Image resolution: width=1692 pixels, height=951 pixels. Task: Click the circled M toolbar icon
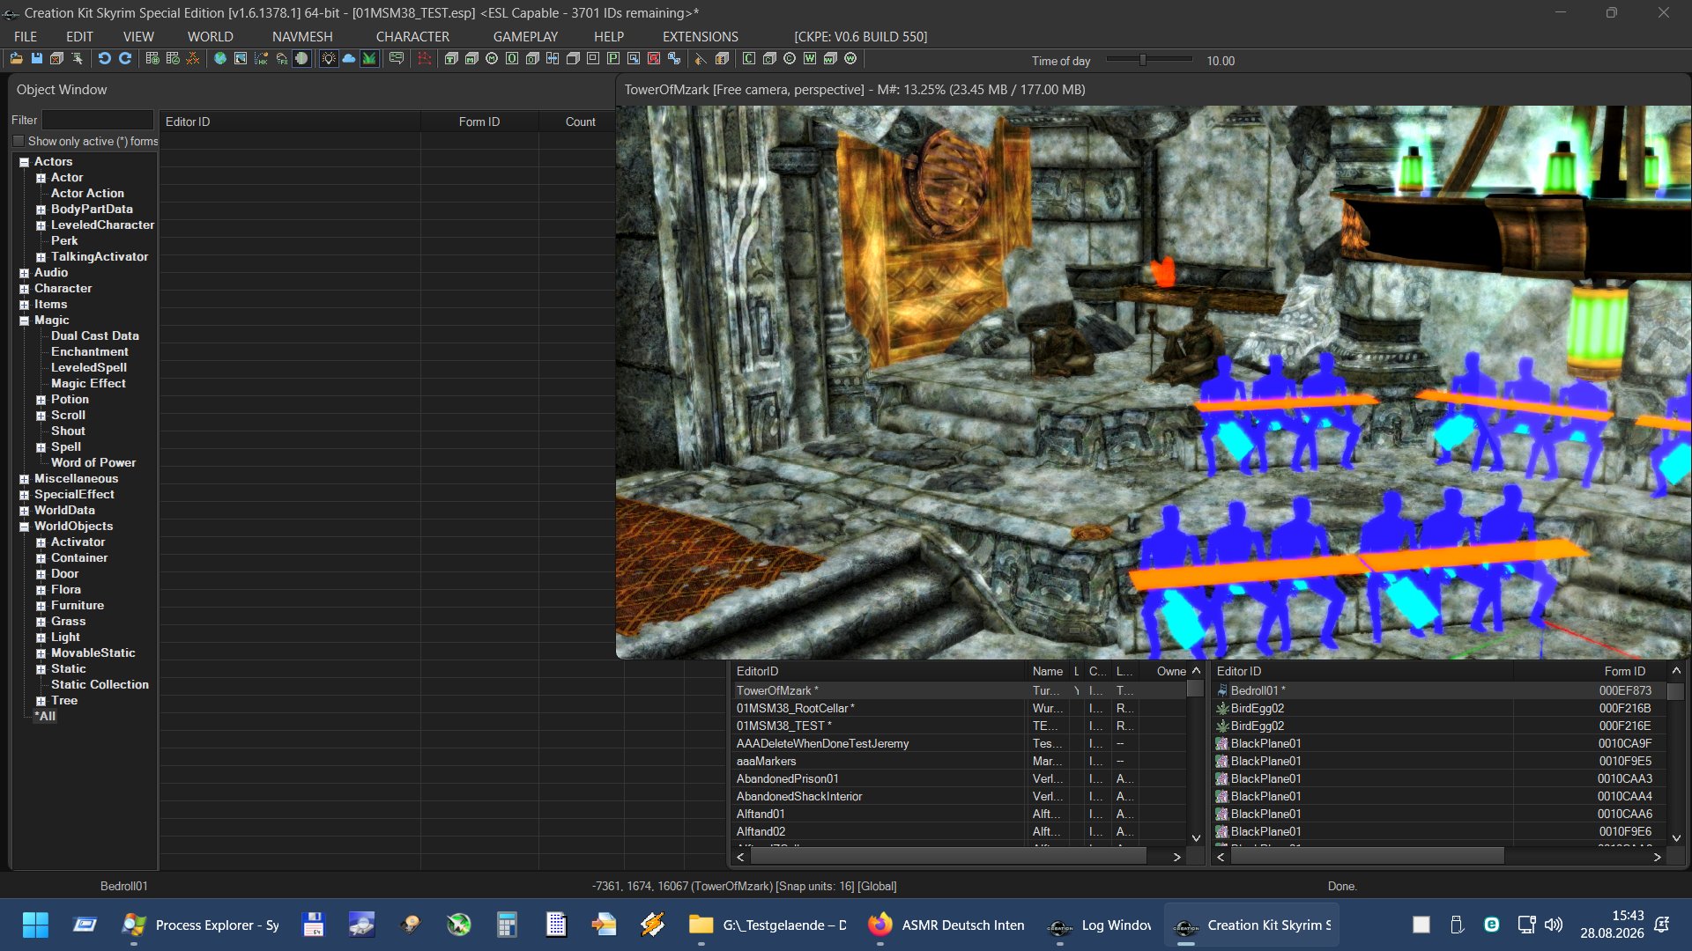coord(492,59)
